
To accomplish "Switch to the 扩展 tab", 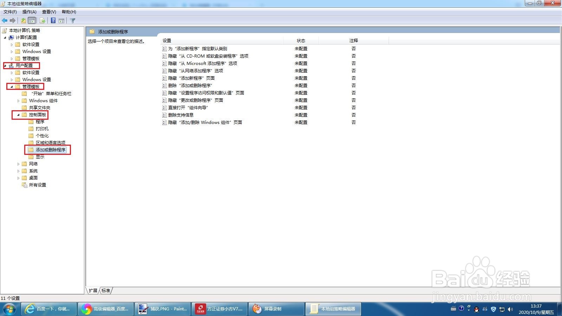I will [93, 290].
